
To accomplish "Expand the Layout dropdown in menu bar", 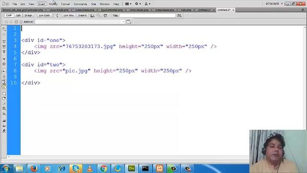I will 128,4.
